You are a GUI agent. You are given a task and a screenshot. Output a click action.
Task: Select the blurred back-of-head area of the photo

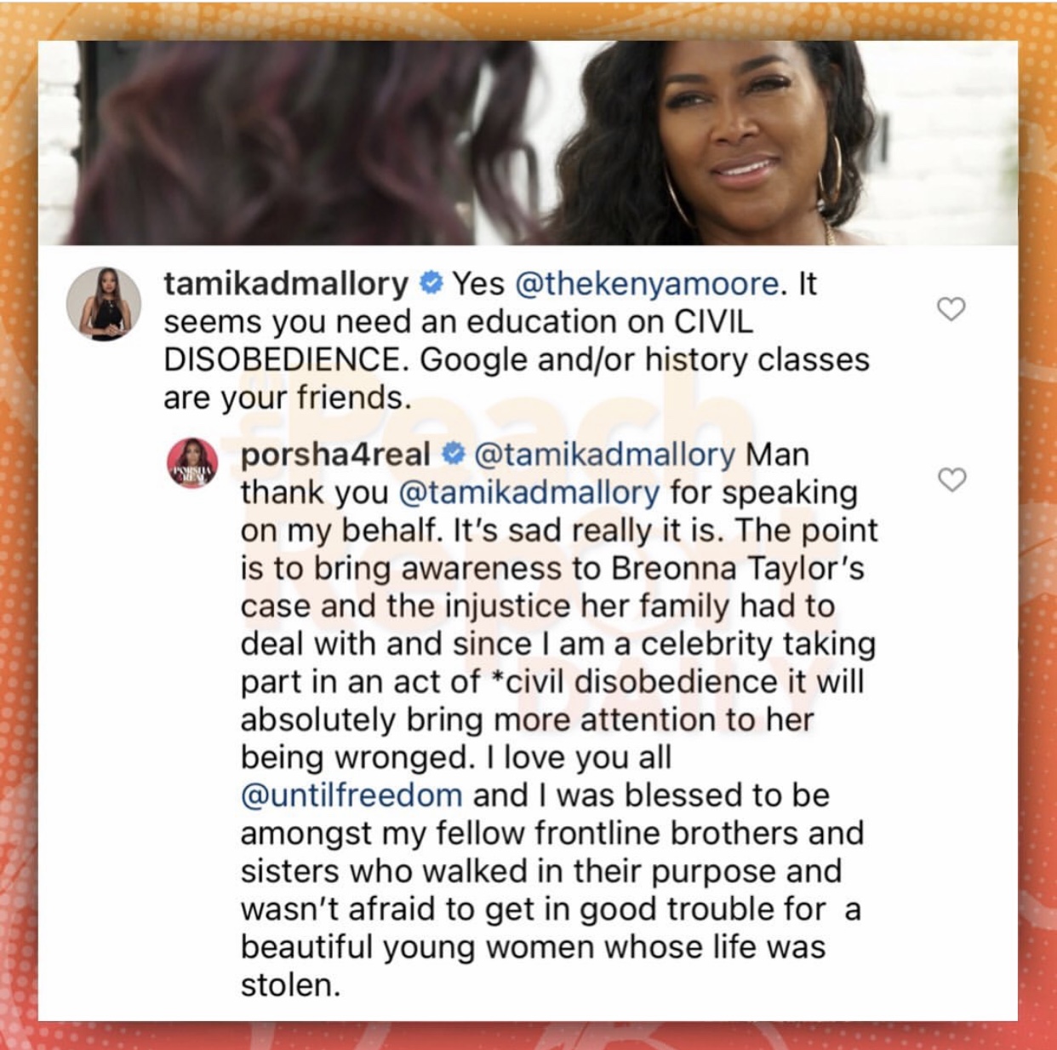tap(256, 143)
